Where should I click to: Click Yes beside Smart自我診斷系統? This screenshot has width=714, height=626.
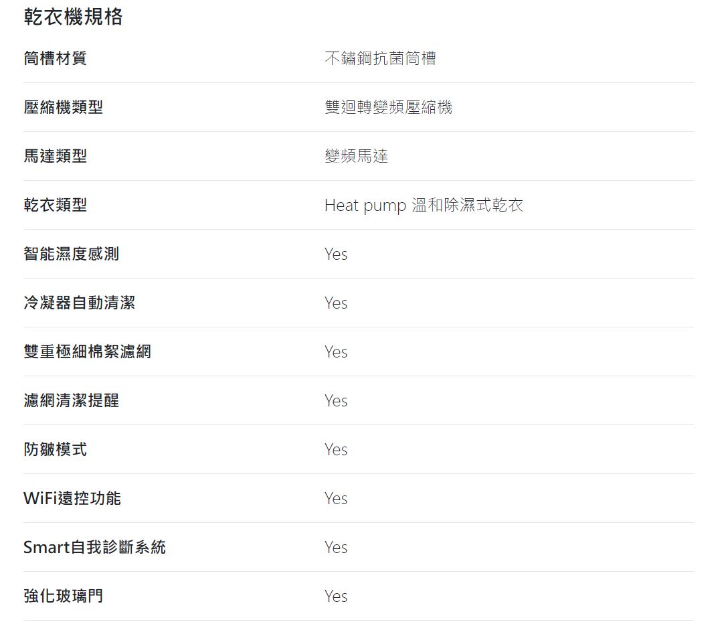[x=336, y=548]
